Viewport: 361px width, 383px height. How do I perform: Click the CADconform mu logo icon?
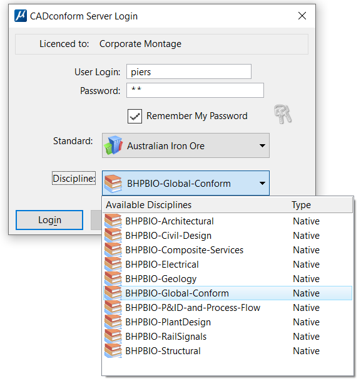pyautogui.click(x=21, y=16)
